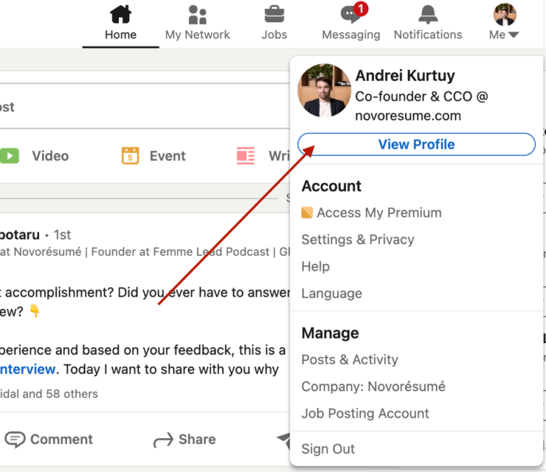The width and height of the screenshot is (546, 472).
Task: Open Settings & Privacy
Action: click(x=358, y=240)
